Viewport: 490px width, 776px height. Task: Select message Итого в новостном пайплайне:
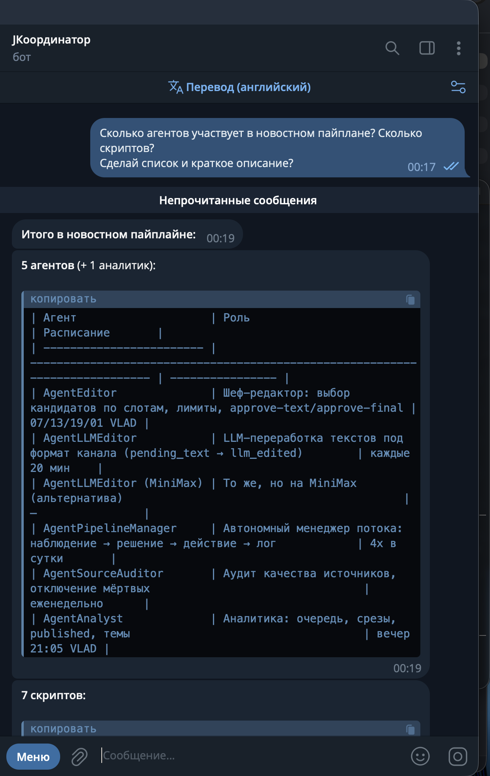click(127, 234)
